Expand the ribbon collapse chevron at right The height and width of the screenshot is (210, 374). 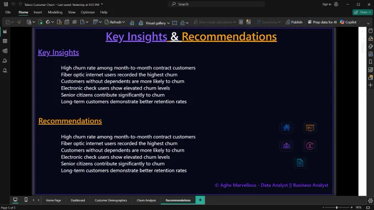pos(369,23)
